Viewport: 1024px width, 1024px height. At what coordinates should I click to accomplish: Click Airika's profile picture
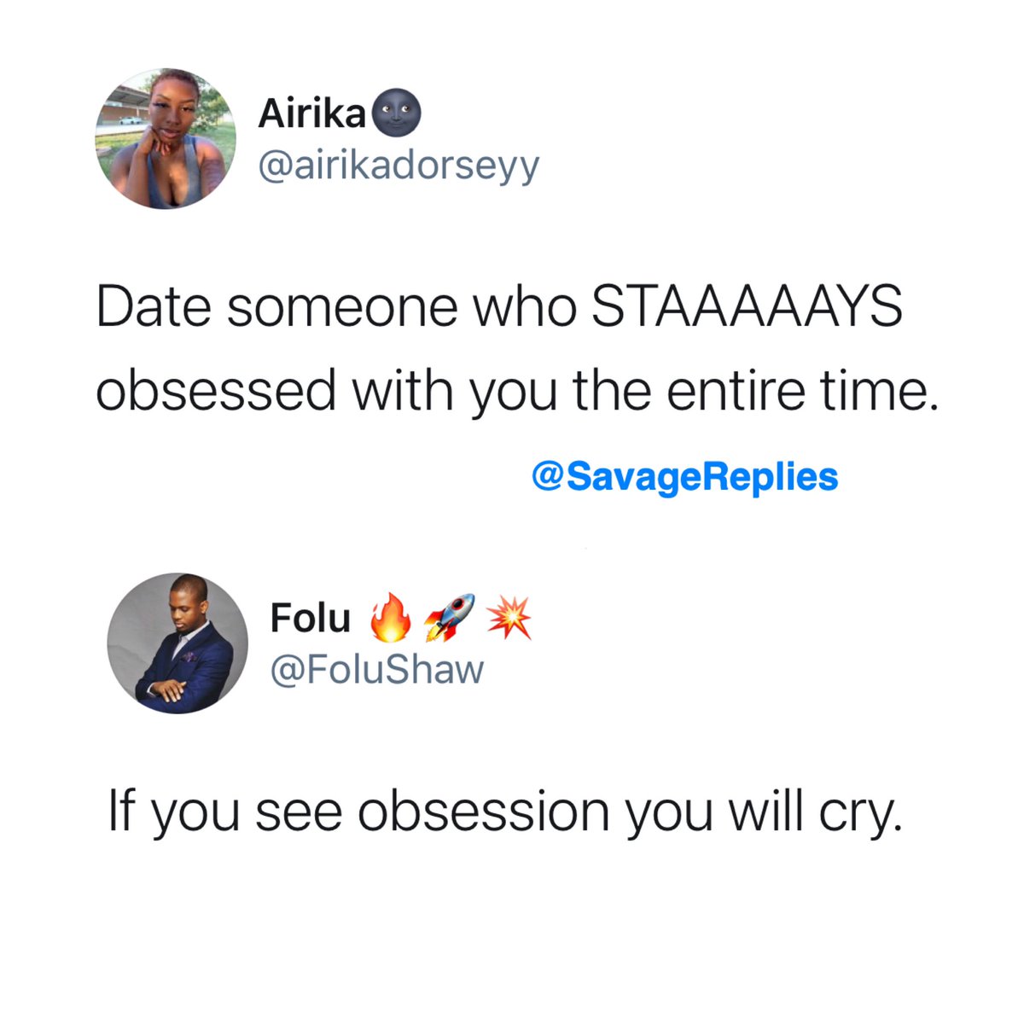(165, 138)
